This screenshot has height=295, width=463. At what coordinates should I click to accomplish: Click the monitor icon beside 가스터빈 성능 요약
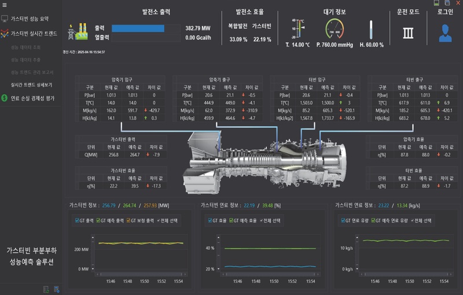click(x=5, y=19)
